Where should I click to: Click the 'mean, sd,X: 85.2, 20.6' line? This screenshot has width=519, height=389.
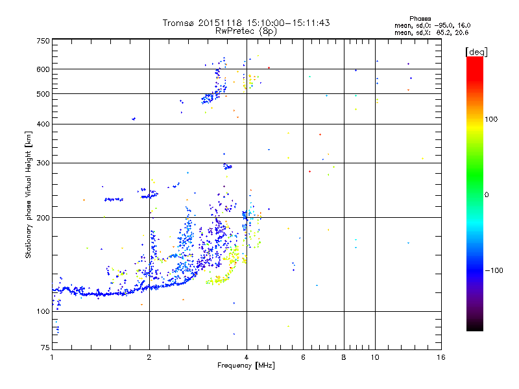click(x=431, y=32)
